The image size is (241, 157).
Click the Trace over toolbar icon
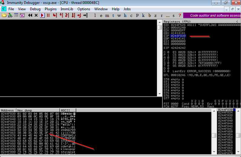click(73, 15)
